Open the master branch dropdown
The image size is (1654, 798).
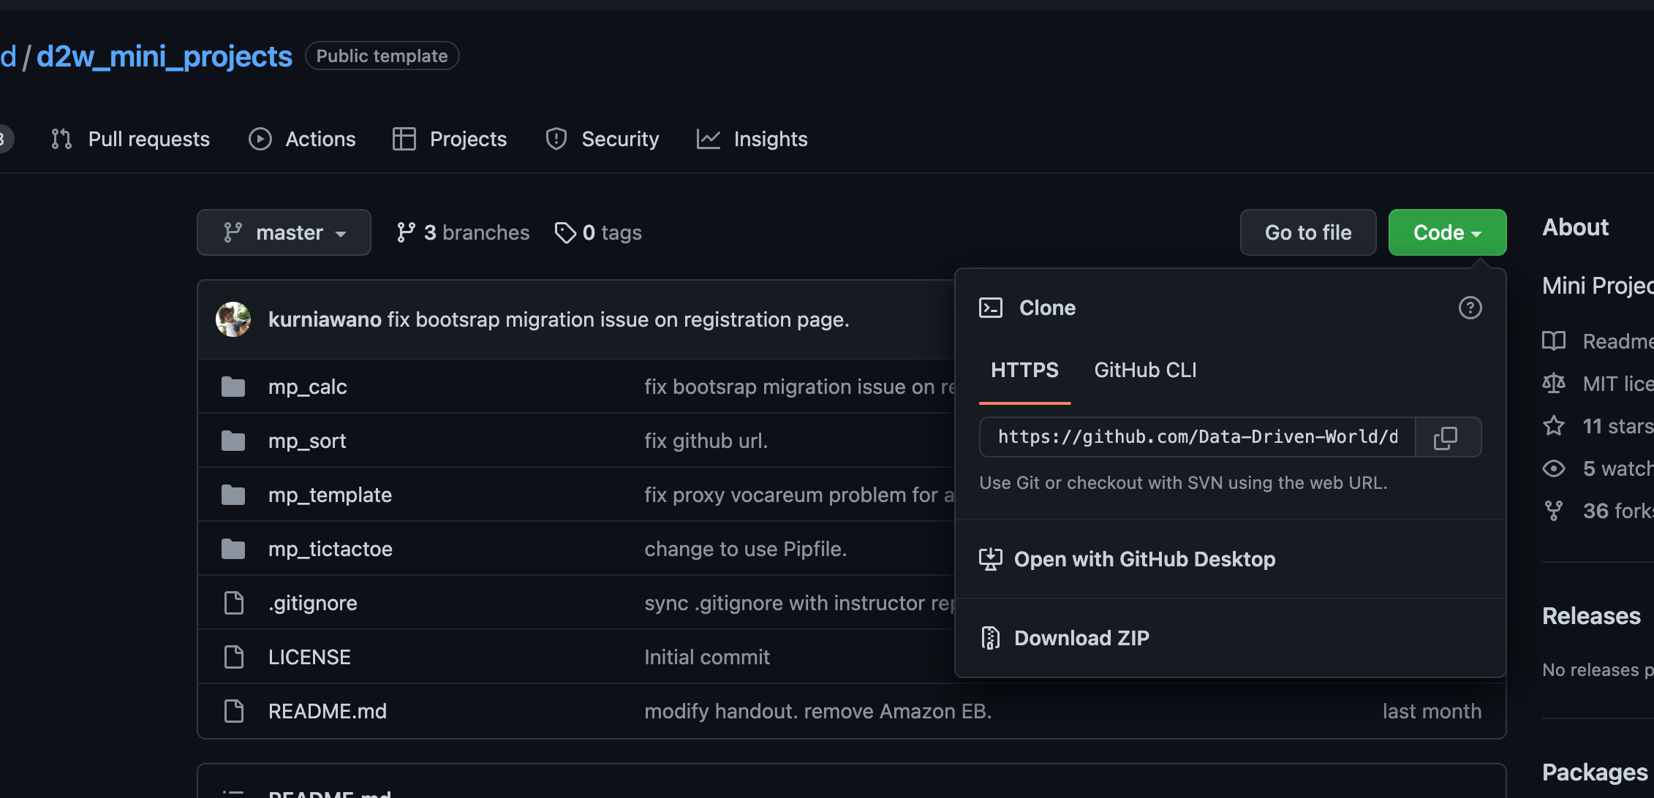[x=284, y=232]
